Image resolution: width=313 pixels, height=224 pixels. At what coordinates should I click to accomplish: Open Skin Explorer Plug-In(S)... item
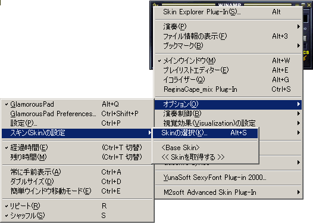pos(228,12)
